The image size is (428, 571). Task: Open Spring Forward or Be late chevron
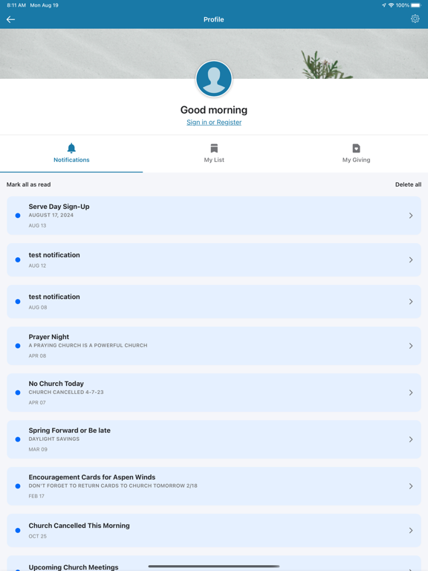pos(411,439)
